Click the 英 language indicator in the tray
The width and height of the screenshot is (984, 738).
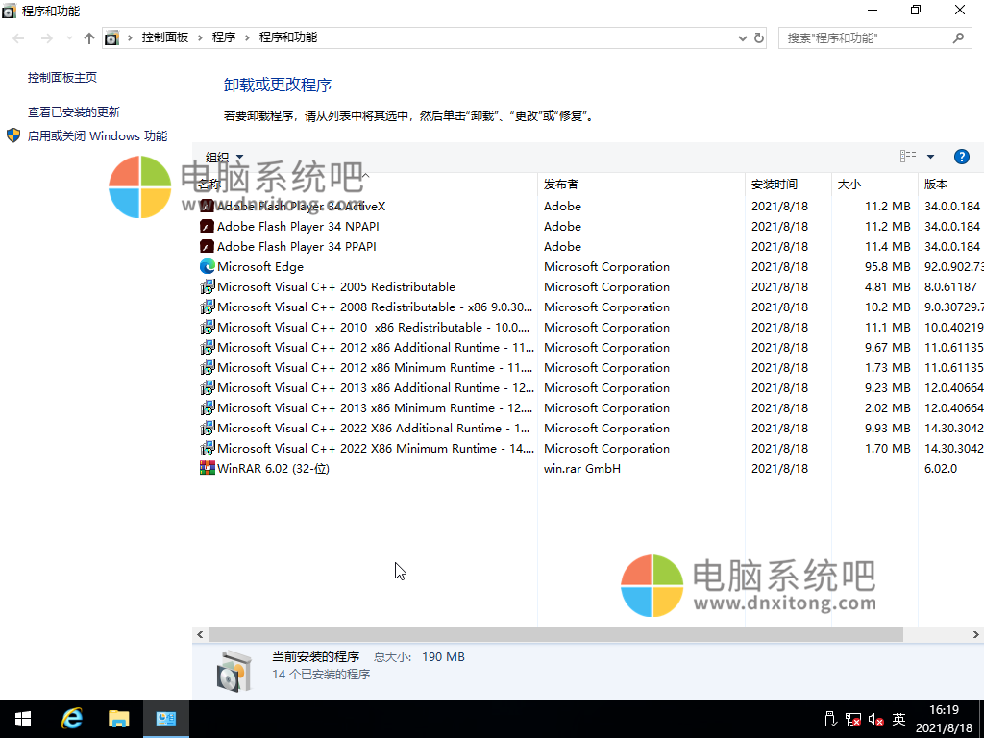coord(898,718)
